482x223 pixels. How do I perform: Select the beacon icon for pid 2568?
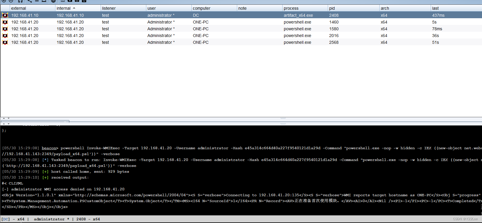click(x=5, y=42)
